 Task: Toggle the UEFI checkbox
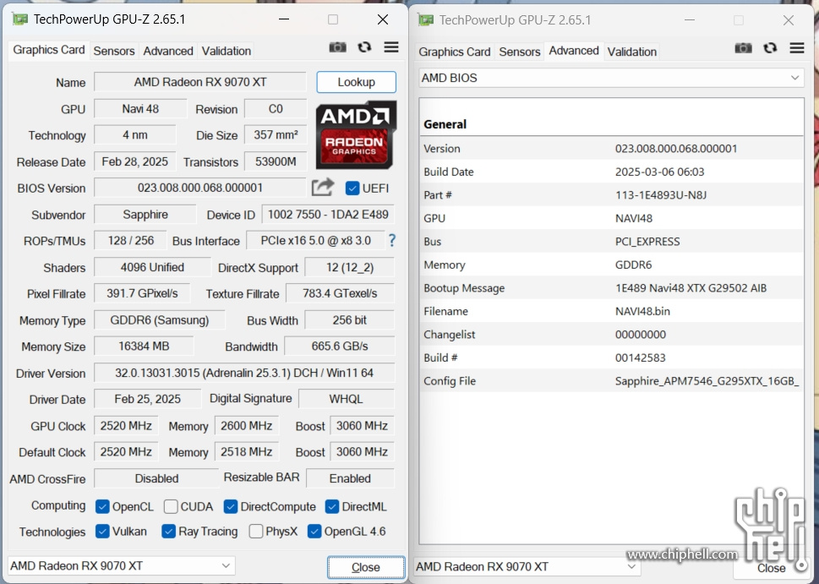(352, 188)
